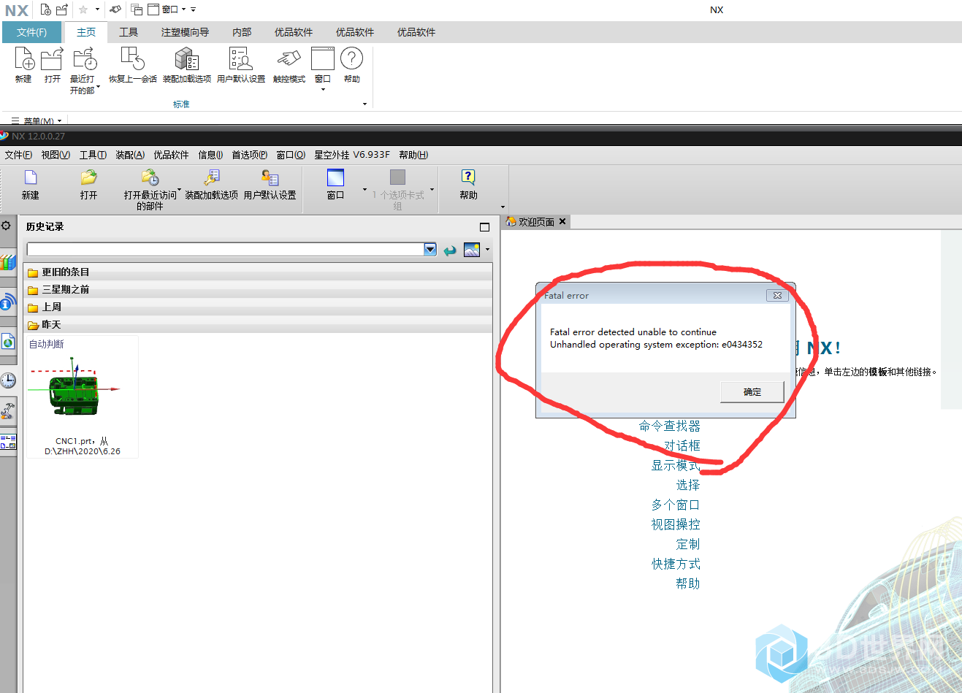Switch to 注塑模向导 ribbon tab

coord(185,32)
